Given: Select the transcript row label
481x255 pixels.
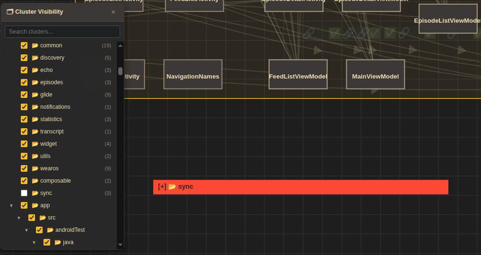Looking at the screenshot, I should click(52, 132).
